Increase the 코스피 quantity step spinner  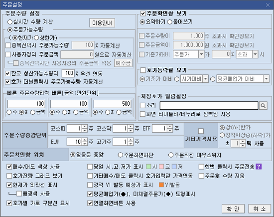(85, 127)
